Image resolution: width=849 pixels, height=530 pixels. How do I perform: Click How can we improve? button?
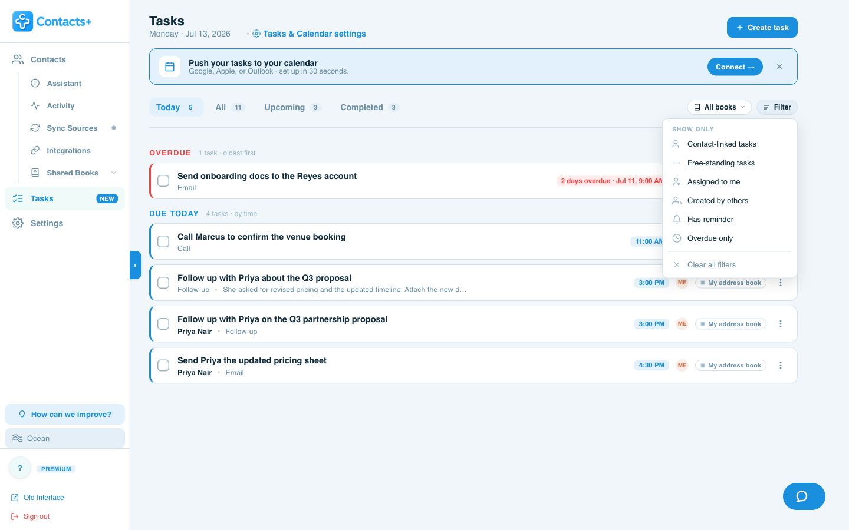(x=65, y=415)
